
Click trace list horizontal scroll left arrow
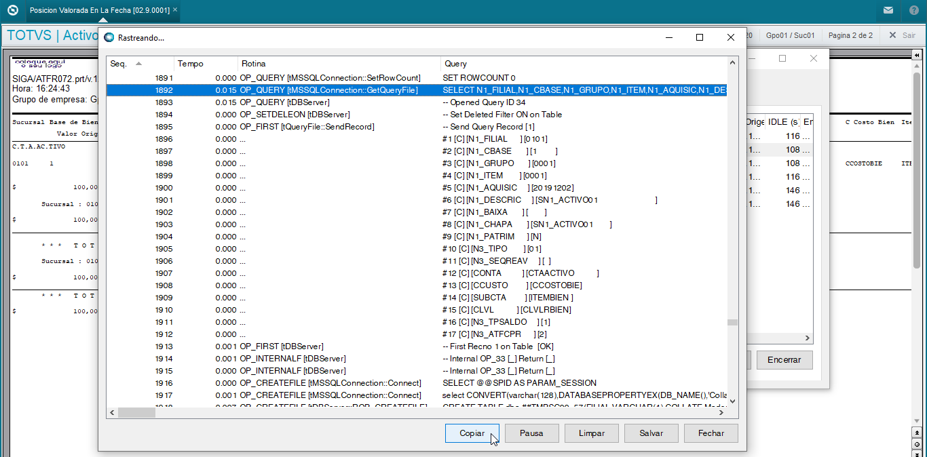tap(113, 412)
